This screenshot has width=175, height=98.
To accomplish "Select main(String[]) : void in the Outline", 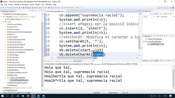I will click(x=156, y=44).
